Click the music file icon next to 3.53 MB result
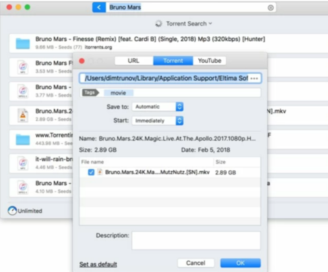 (x=23, y=68)
